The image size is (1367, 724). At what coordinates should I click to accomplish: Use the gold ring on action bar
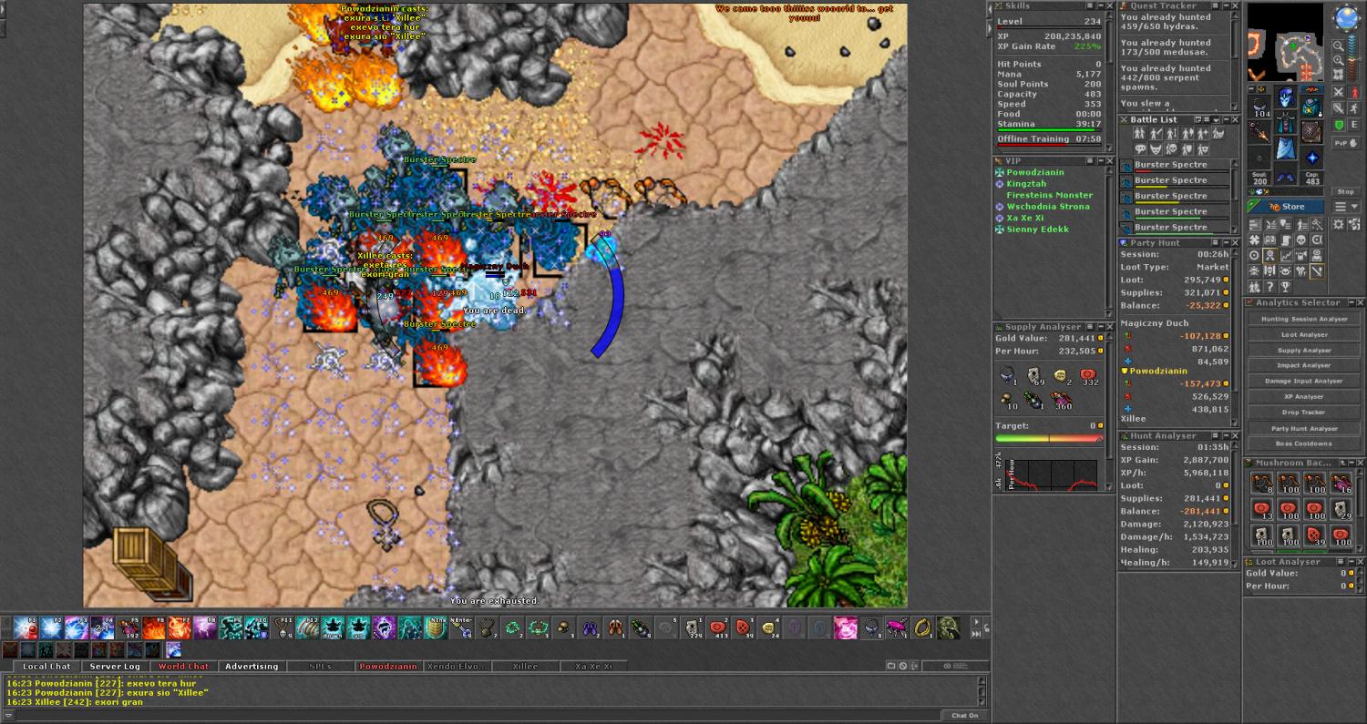tap(922, 627)
